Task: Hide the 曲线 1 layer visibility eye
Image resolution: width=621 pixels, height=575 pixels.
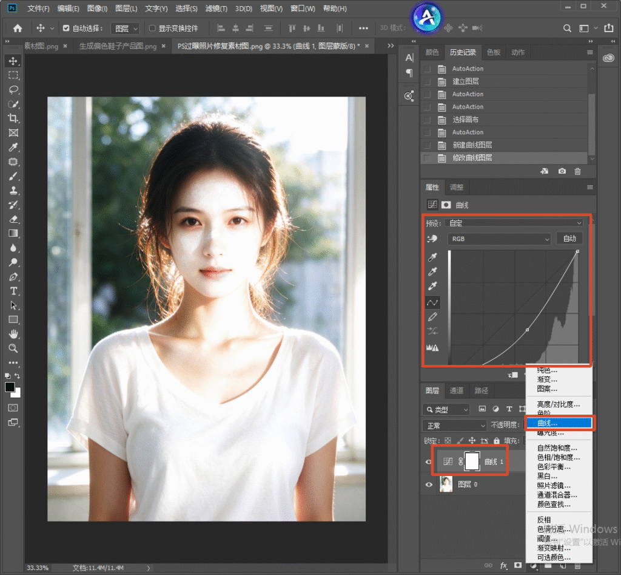Action: coord(429,462)
